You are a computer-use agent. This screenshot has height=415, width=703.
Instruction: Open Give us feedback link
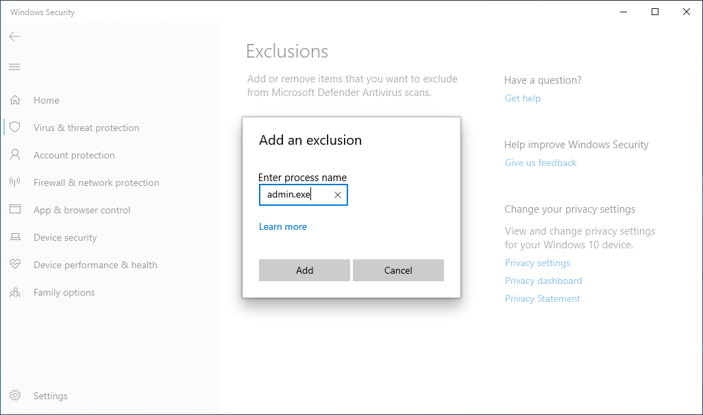[x=540, y=163]
